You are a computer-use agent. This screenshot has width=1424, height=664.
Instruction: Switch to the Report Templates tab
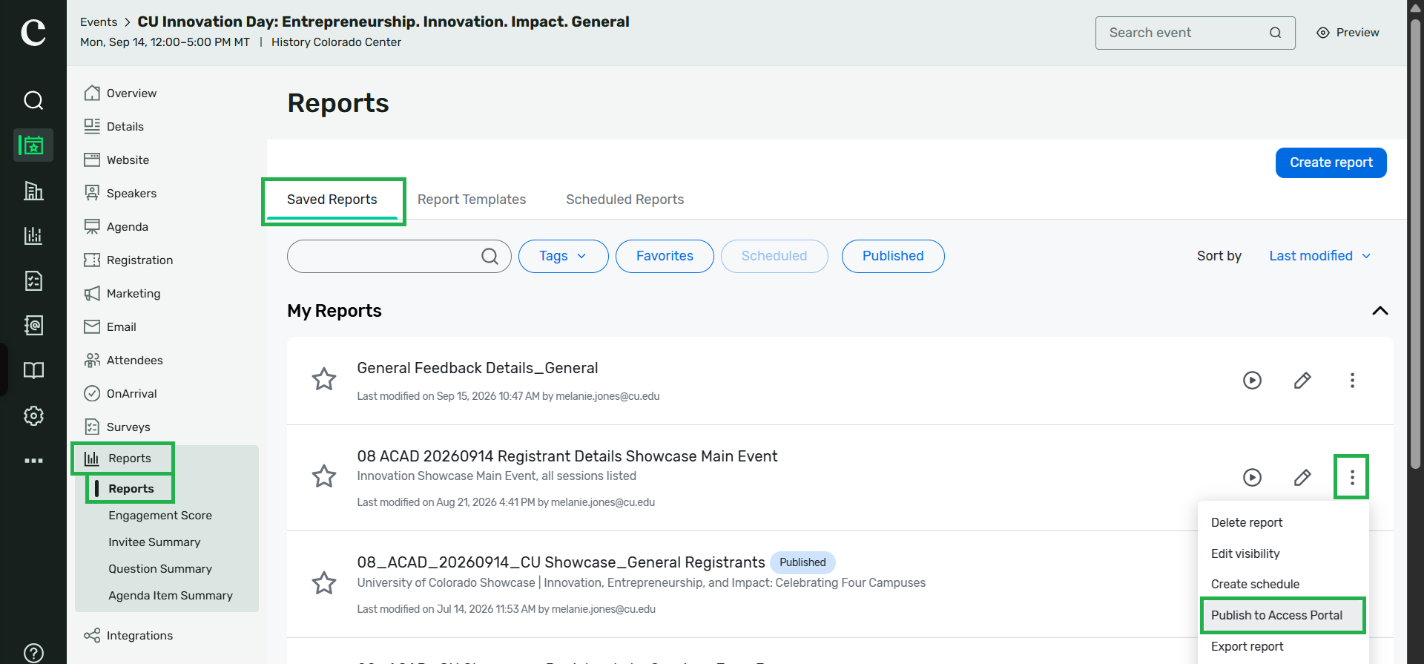[472, 200]
